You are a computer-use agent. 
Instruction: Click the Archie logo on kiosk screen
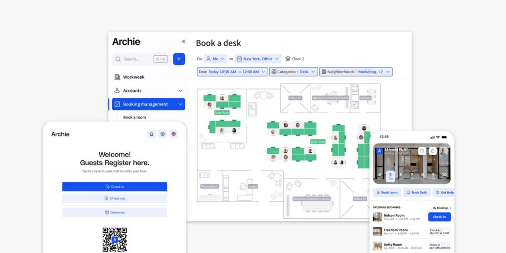tap(60, 134)
